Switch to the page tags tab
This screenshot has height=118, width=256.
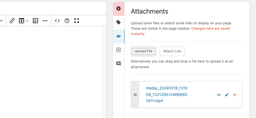pos(119,22)
